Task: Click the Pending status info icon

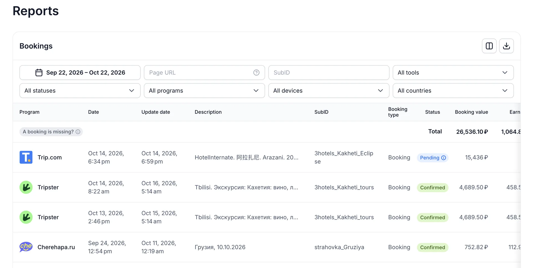Action: 444,158
